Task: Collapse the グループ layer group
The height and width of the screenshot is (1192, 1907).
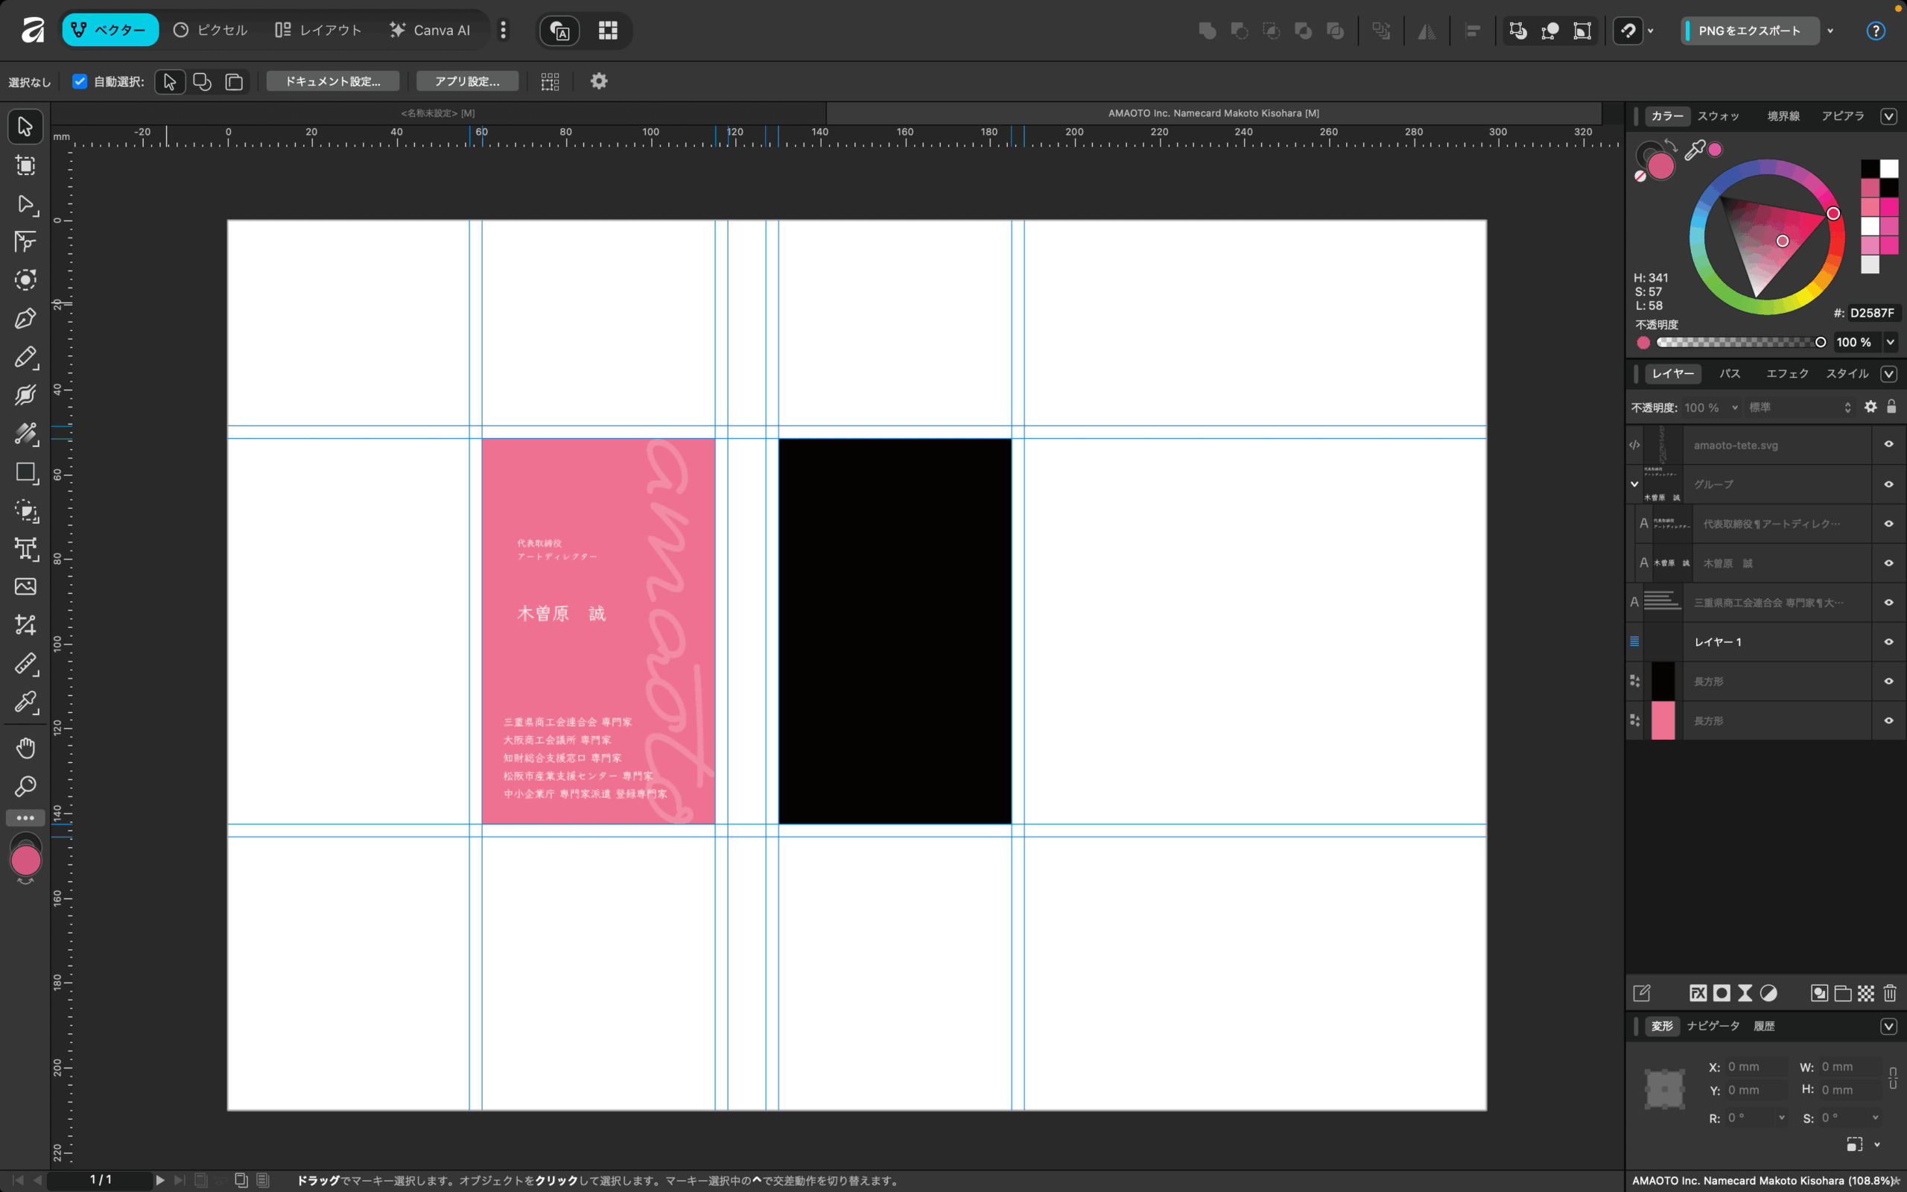Action: [1634, 484]
